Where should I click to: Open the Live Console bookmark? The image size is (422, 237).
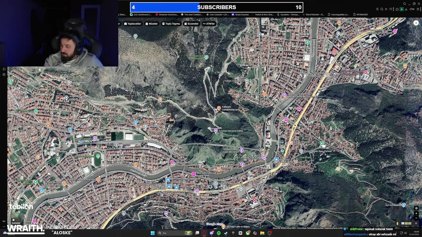217,14
